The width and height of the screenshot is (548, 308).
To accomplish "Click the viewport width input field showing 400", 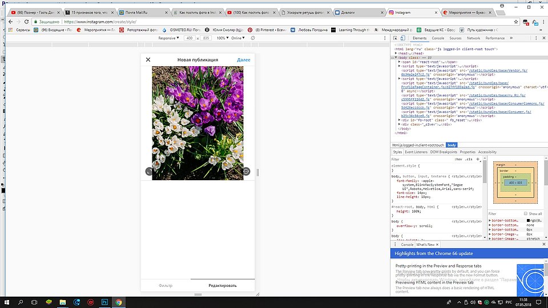I will point(189,38).
